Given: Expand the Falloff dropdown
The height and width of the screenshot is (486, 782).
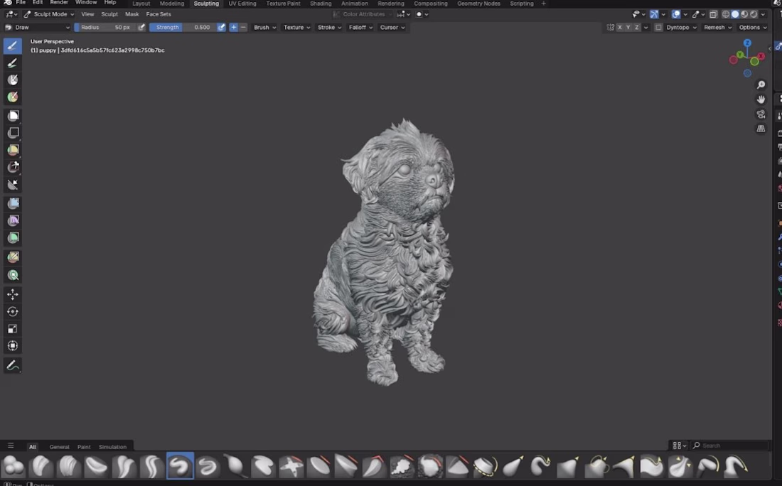Looking at the screenshot, I should (x=360, y=28).
